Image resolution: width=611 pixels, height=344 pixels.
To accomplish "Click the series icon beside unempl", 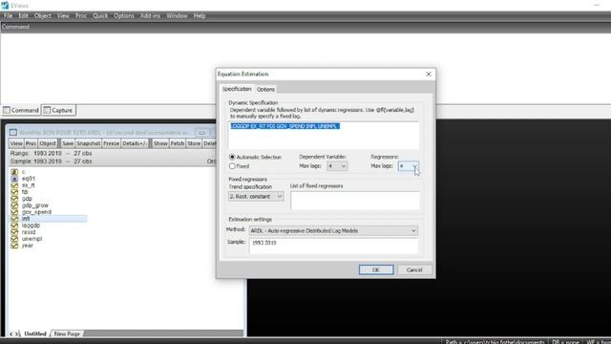I will tap(14, 239).
